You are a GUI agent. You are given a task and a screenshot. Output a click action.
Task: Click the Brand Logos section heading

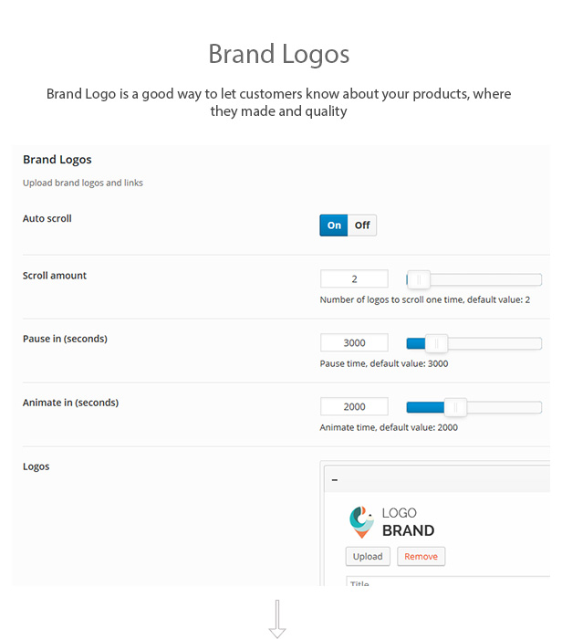pyautogui.click(x=57, y=160)
